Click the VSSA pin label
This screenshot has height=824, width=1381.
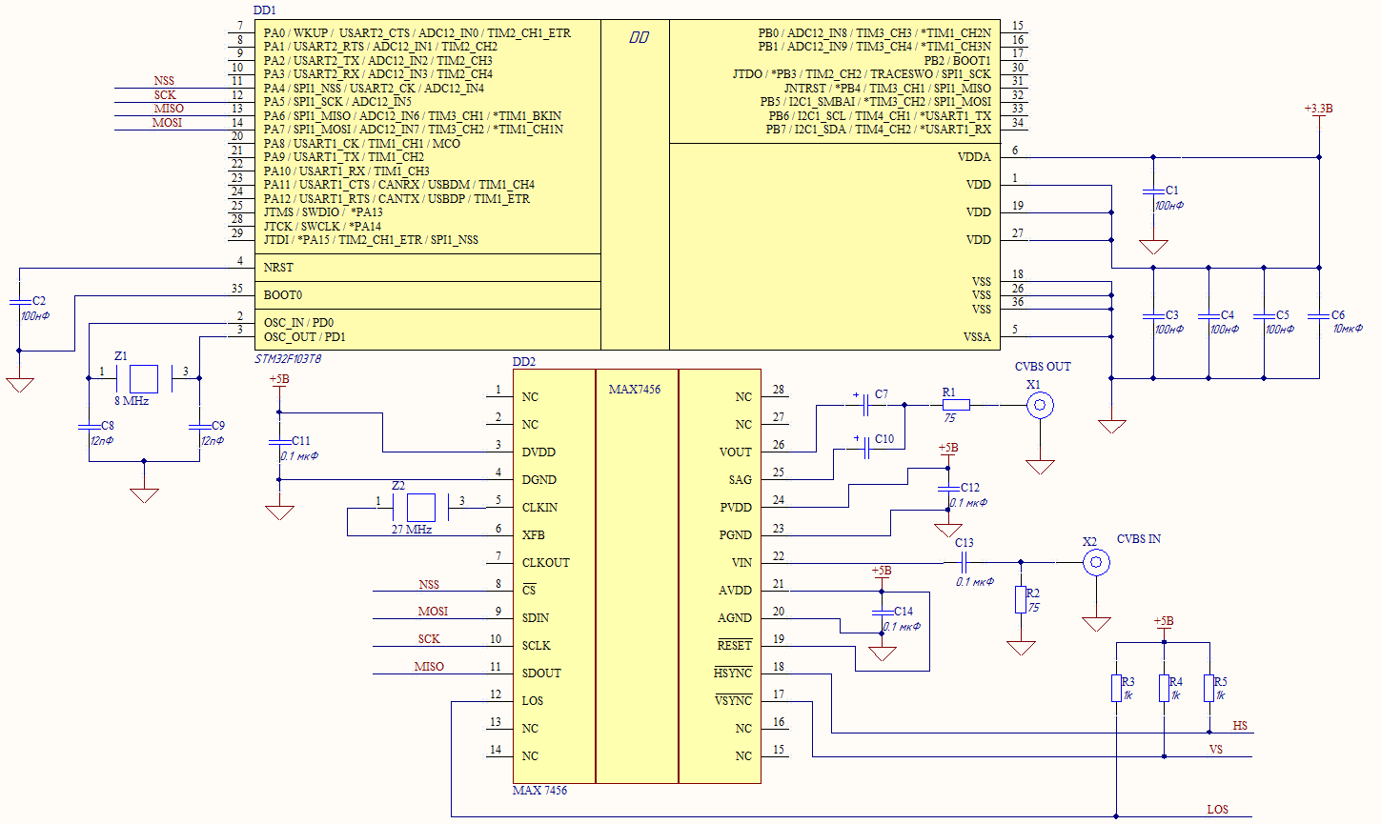click(977, 337)
